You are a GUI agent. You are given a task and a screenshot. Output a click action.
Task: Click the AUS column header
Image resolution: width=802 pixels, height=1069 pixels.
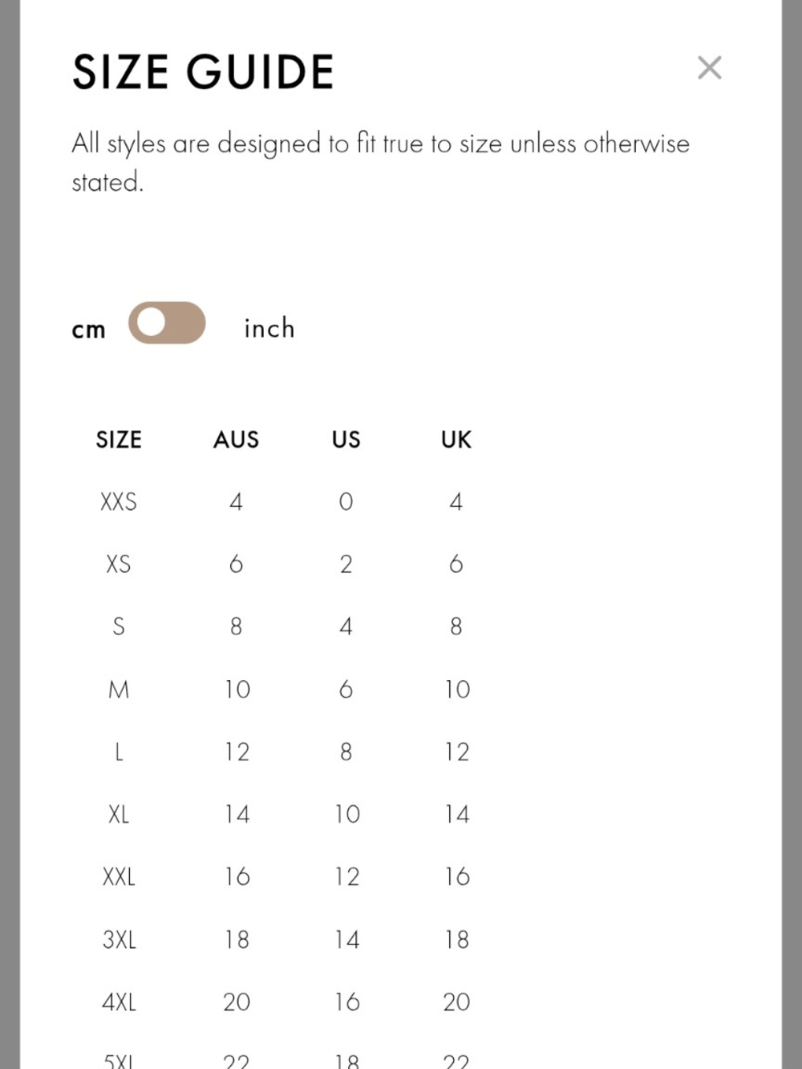click(236, 439)
